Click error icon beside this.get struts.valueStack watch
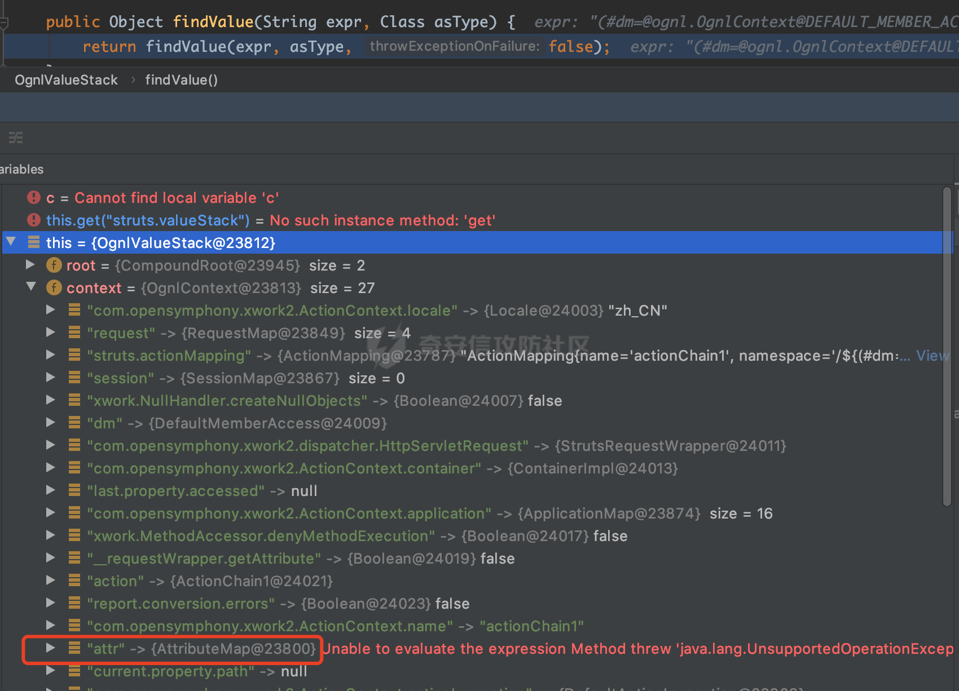The height and width of the screenshot is (691, 959). click(x=34, y=220)
